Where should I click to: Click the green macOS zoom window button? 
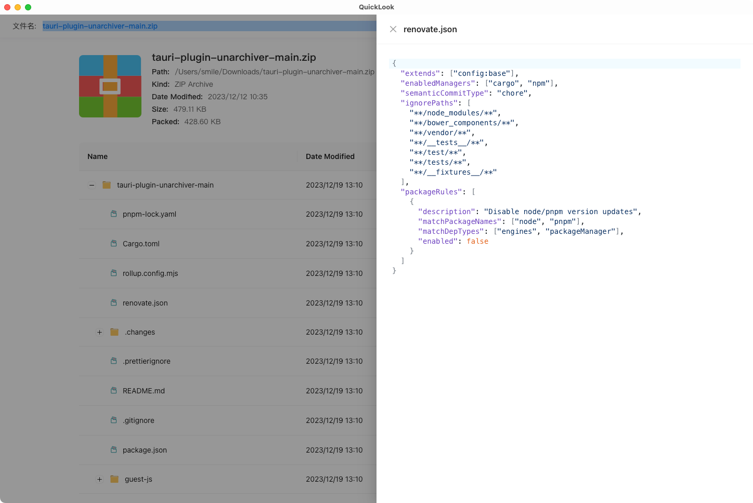tap(28, 7)
